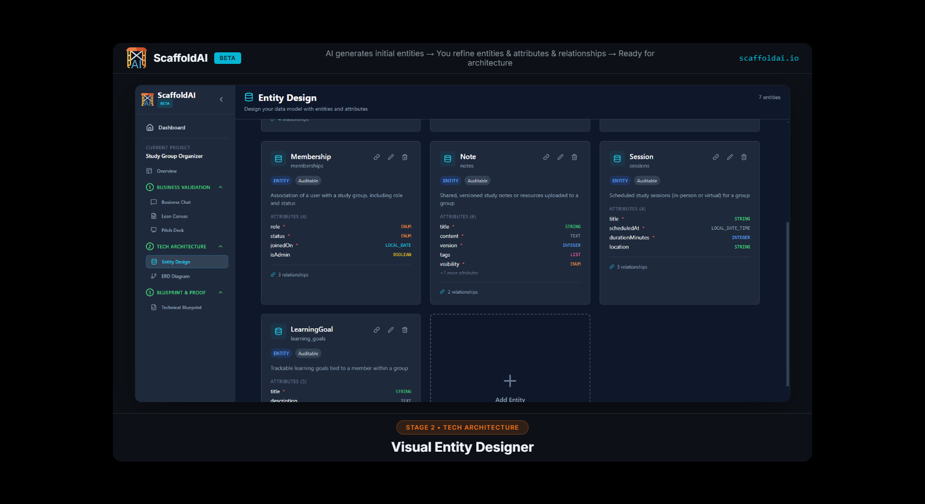Expand Note's hidden attribute via '+1 more attributes'
925x504 pixels.
[458, 273]
